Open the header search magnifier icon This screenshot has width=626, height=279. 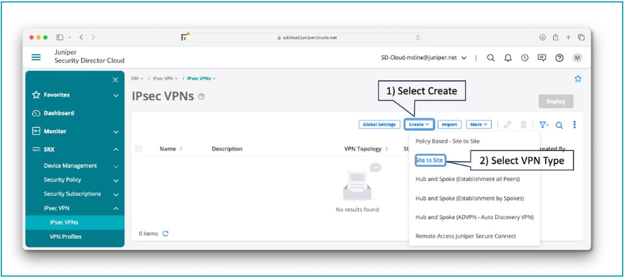(491, 58)
